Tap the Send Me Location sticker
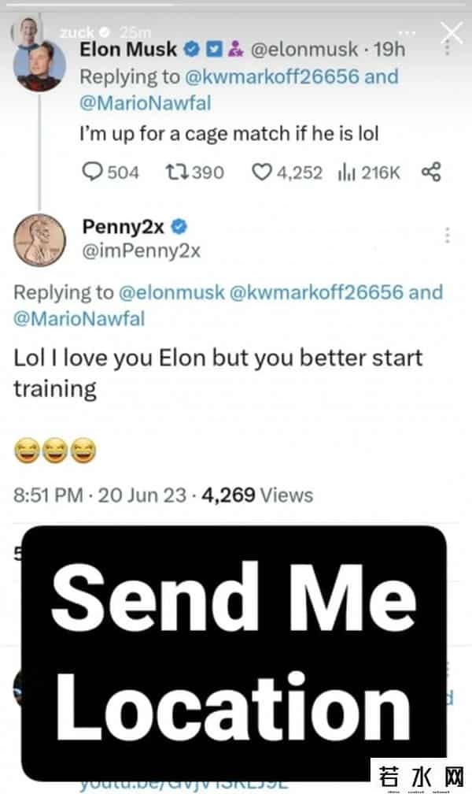This screenshot has height=794, width=472. point(234,652)
